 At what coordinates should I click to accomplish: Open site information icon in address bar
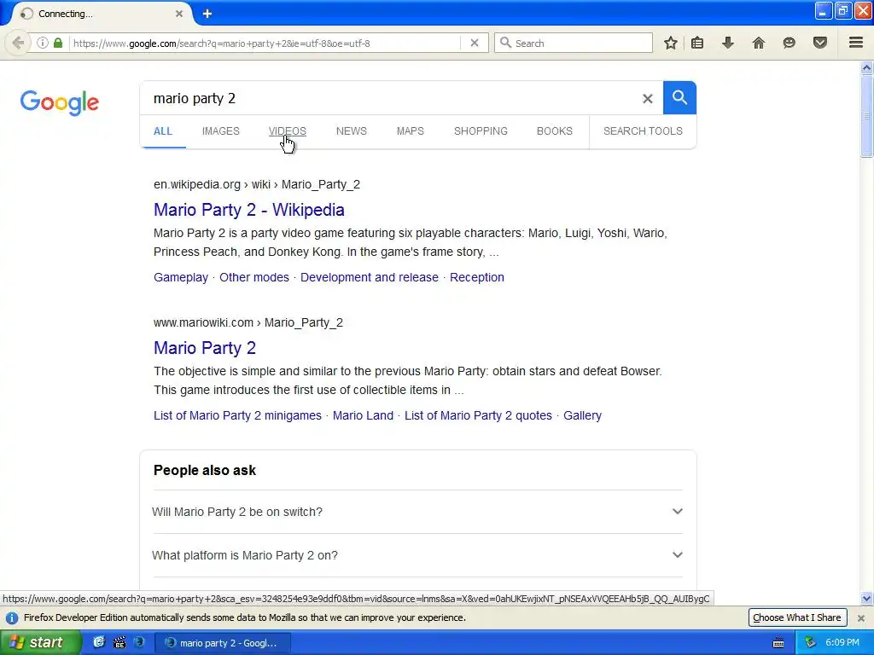click(x=43, y=43)
